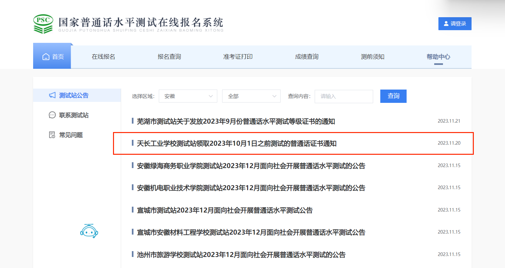Viewport: 505px width, 268px height.
Task: Click the blue 查询 search button
Action: tap(393, 96)
